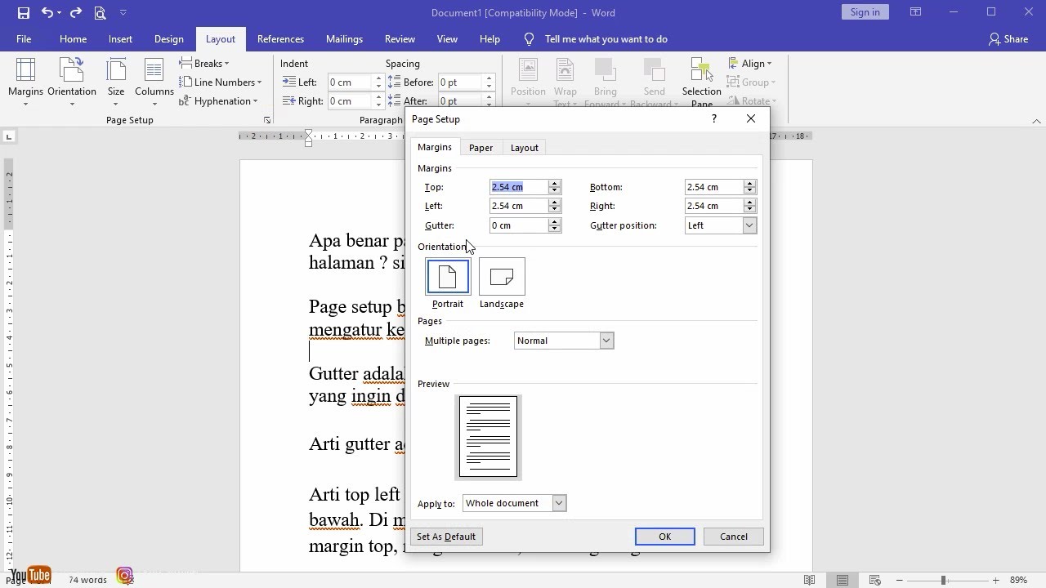
Task: Click the 89% zoom level
Action: coord(1018,580)
